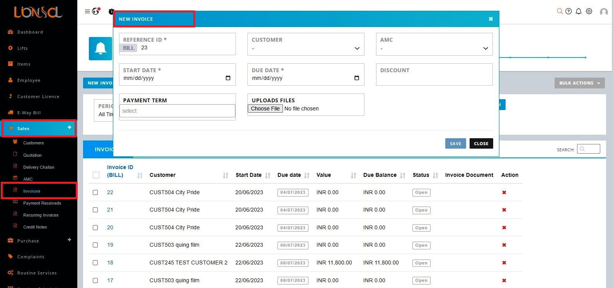Go to Lifts in the sidebar

pos(22,48)
